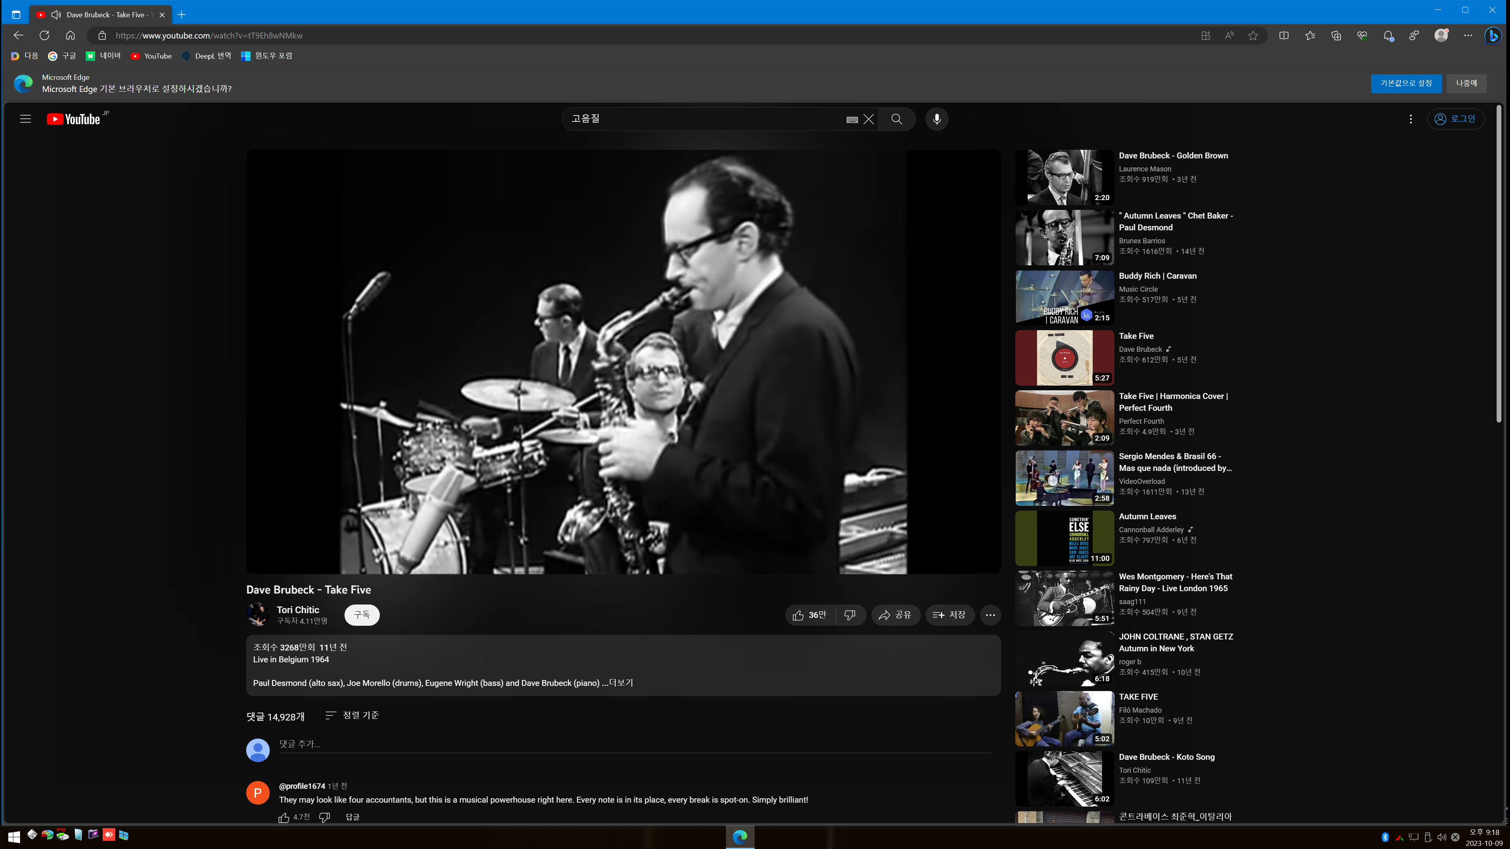
Task: Like the @profile1674 comment
Action: pos(284,818)
